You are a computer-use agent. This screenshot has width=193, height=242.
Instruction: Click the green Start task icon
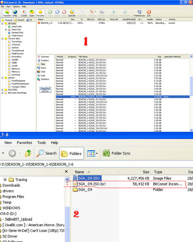[x=50, y=13]
